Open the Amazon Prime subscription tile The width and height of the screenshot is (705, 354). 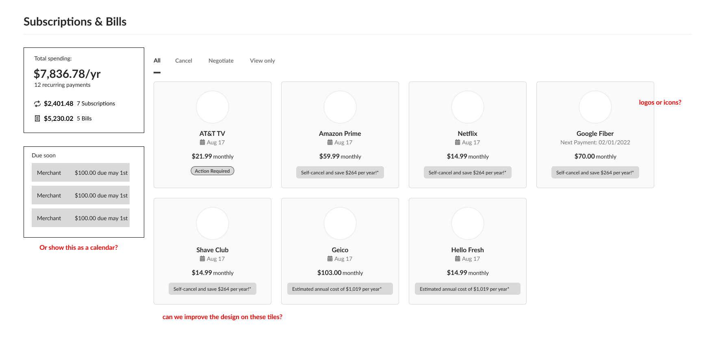pos(340,135)
